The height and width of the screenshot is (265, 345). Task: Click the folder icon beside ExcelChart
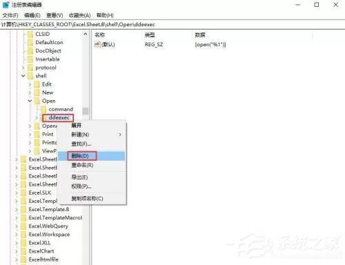coord(23,251)
